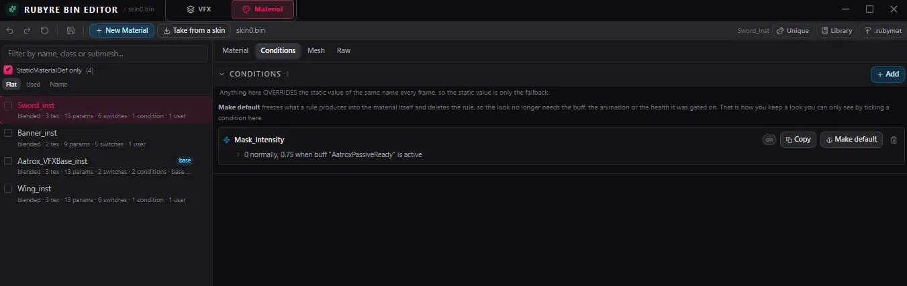
Task: Delete the Mask_Intensity condition with the trash icon
Action: 894,140
